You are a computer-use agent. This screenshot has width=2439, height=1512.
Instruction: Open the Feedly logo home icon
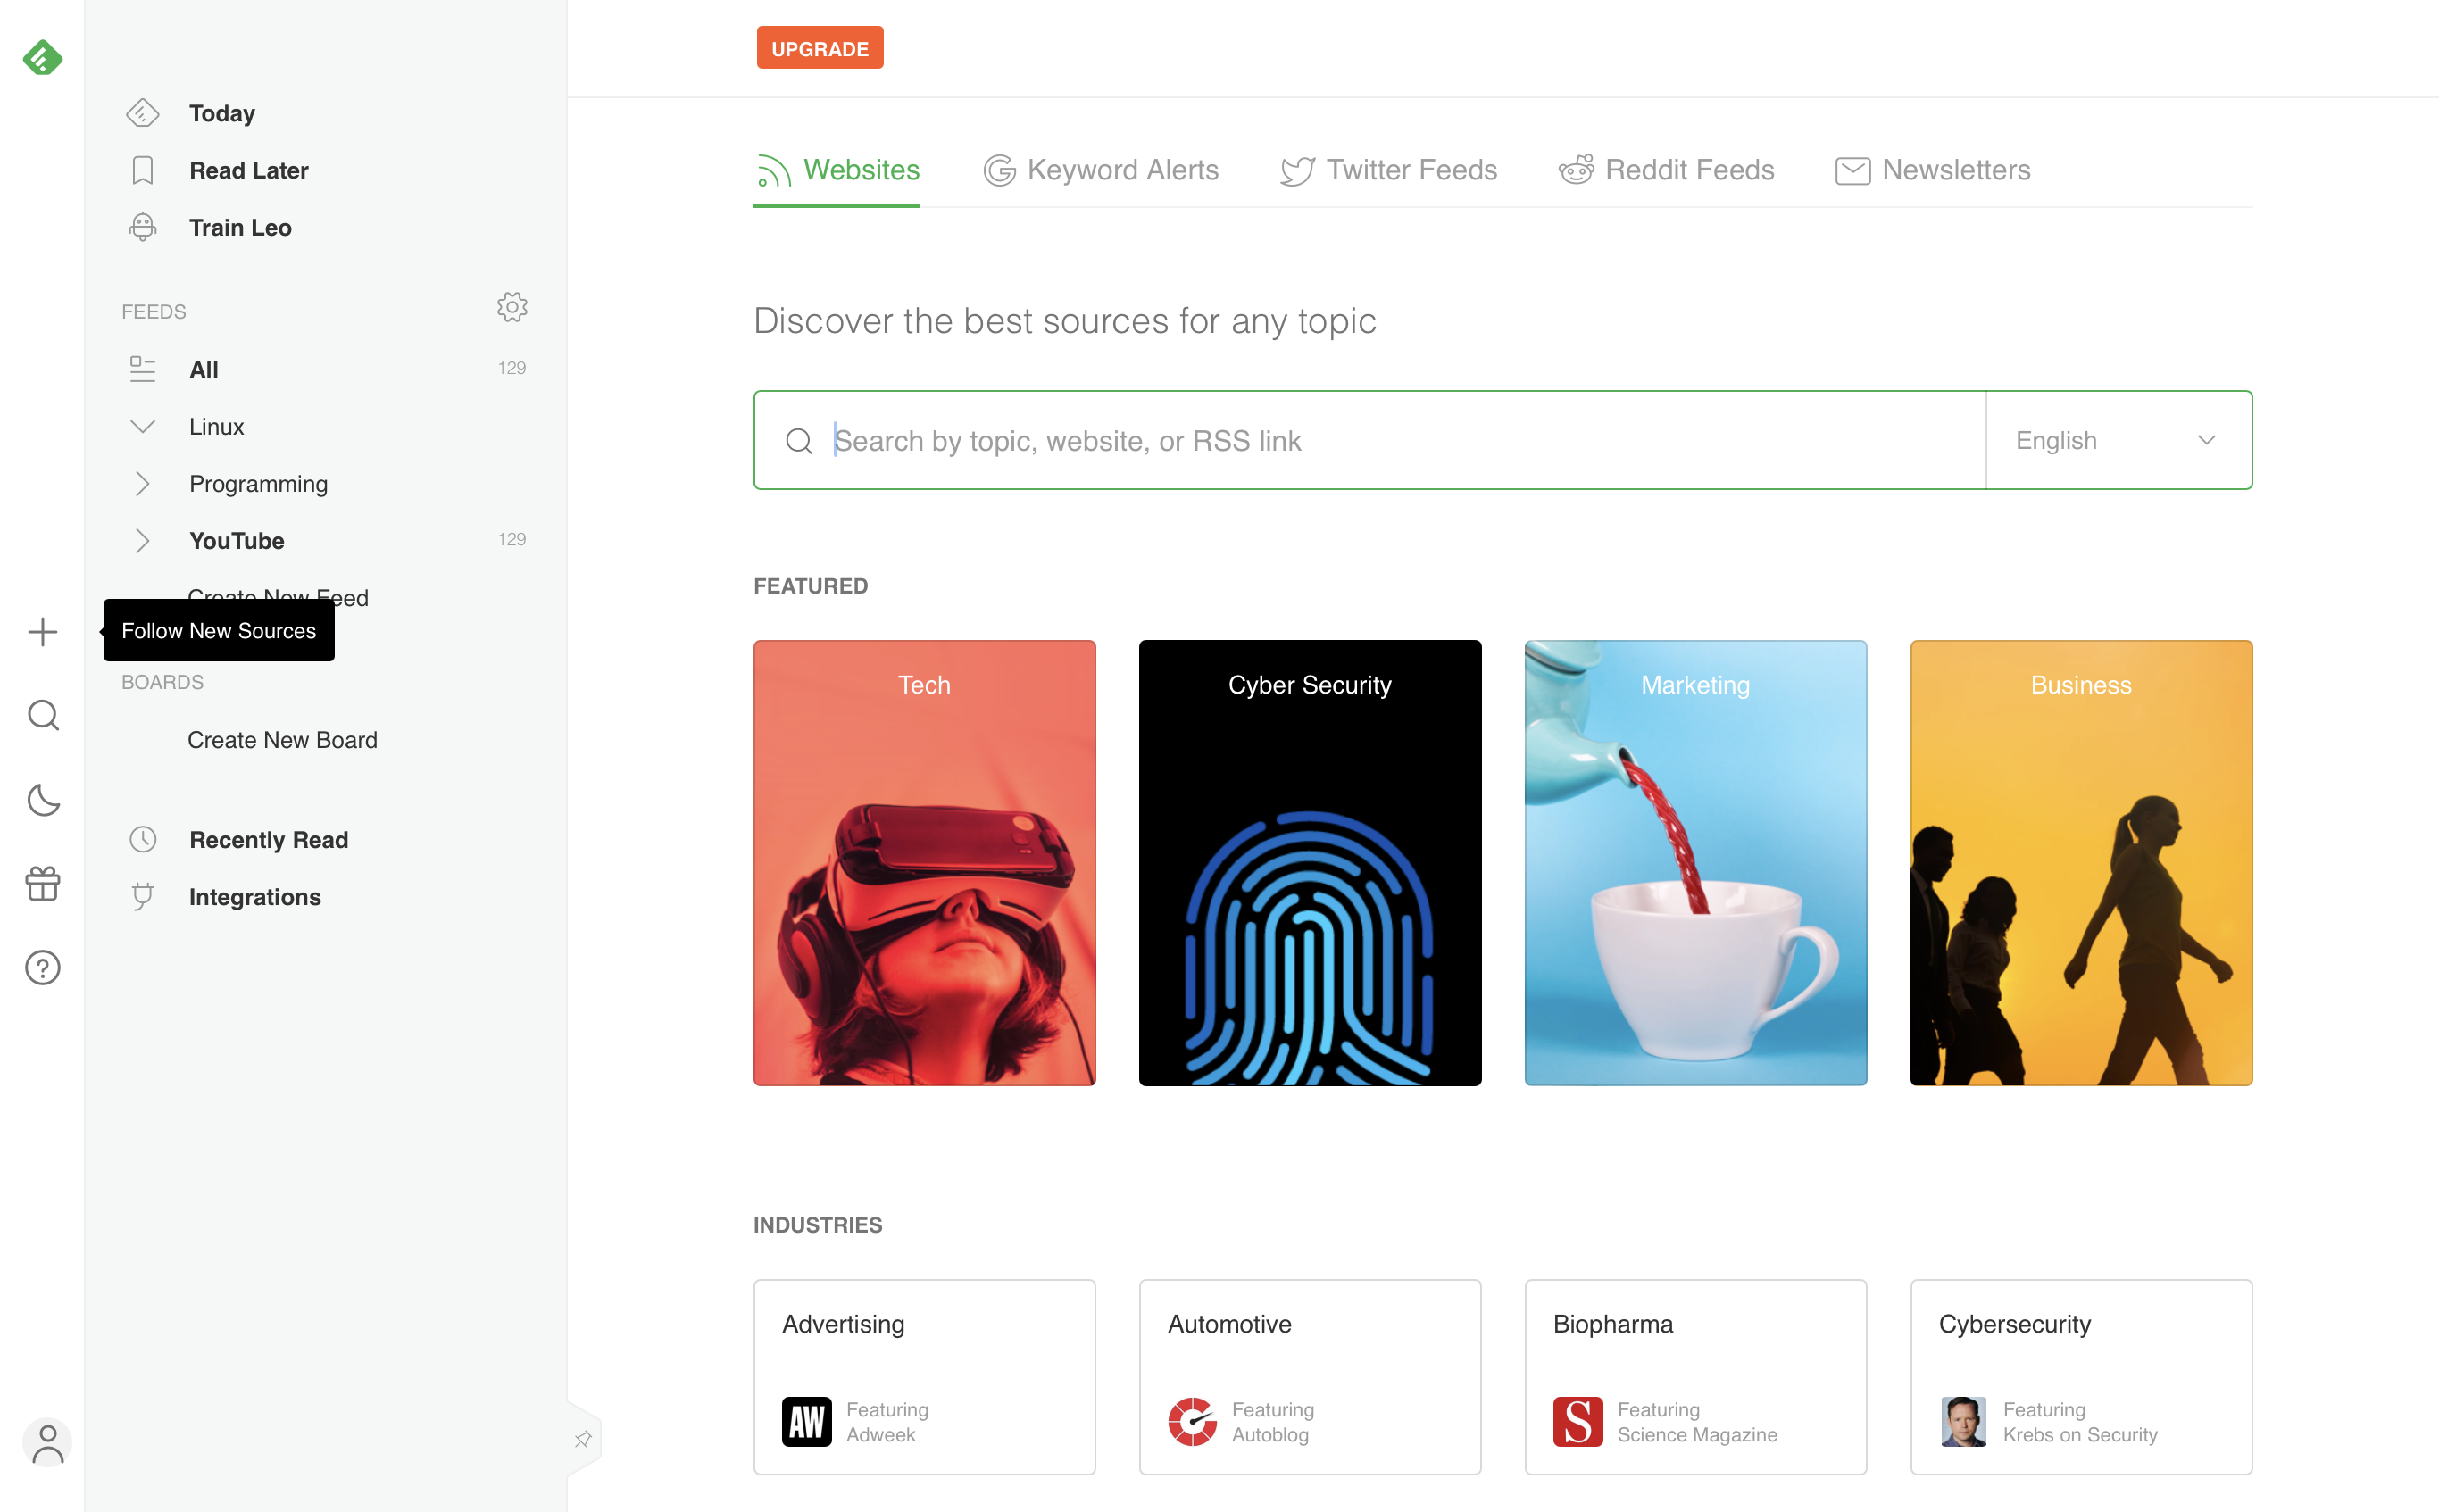click(42, 57)
